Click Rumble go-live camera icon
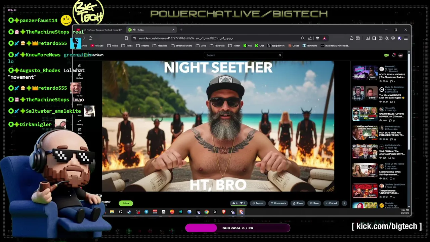Viewport: 430px width, 242px height. click(x=386, y=55)
